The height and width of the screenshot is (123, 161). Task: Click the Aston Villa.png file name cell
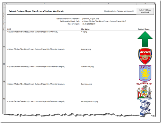click(x=87, y=67)
